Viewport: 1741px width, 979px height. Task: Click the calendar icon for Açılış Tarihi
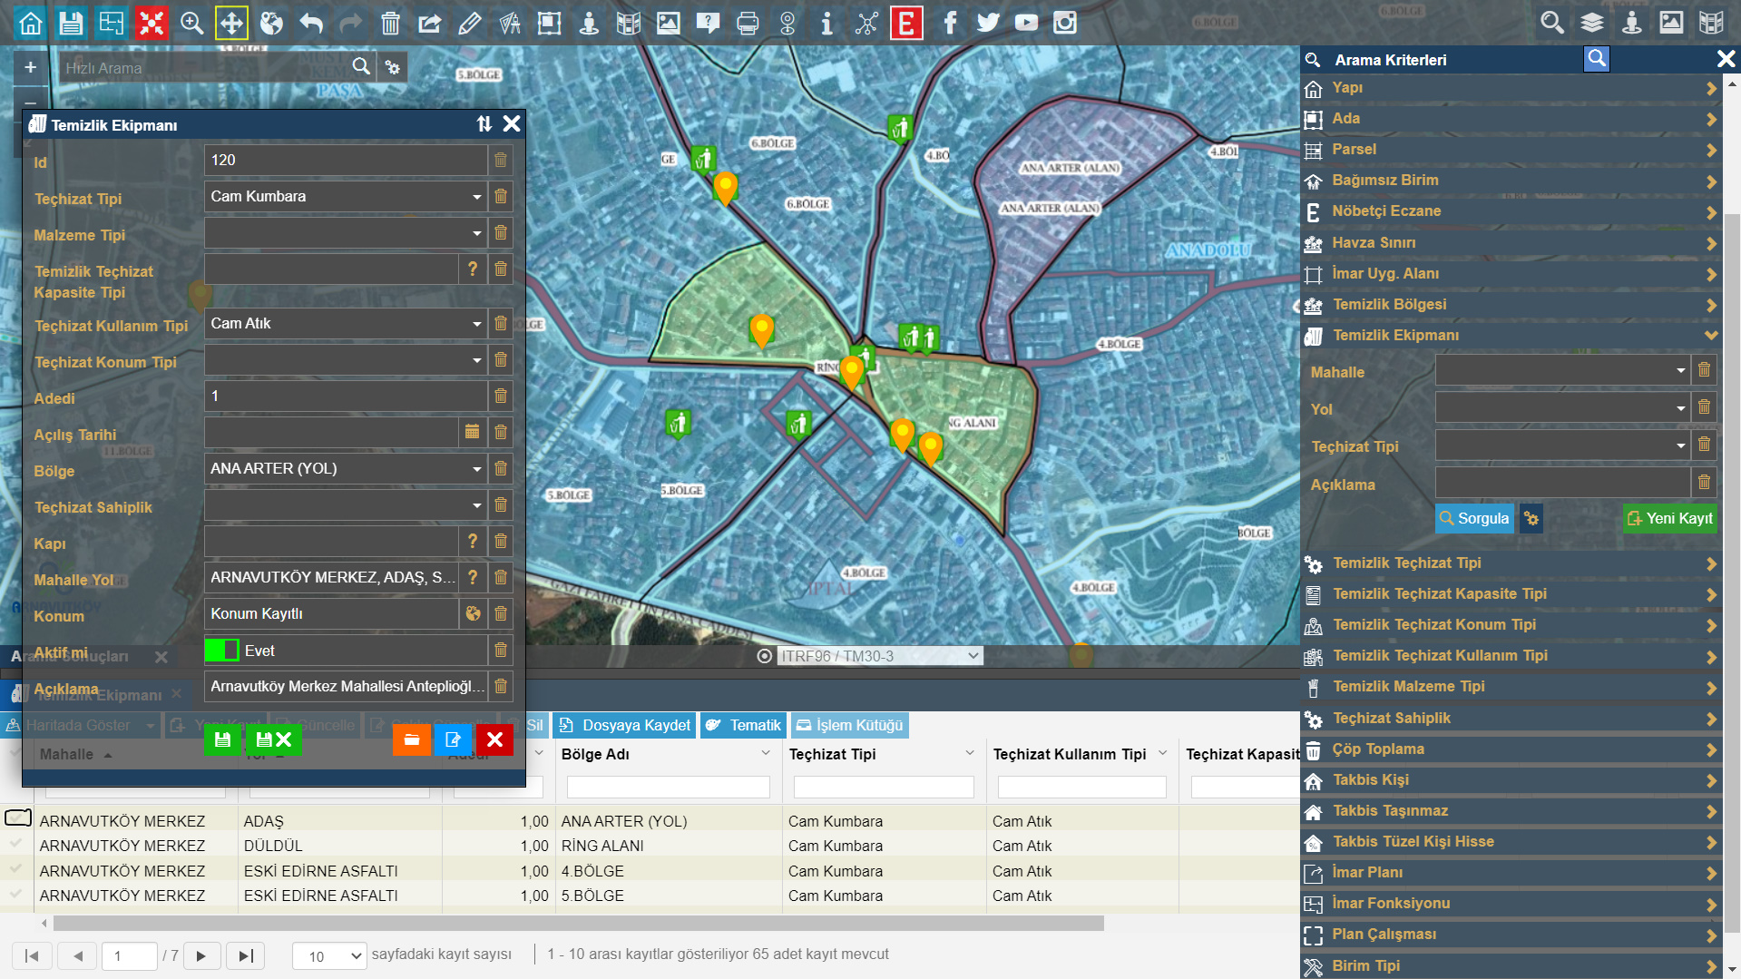[472, 433]
